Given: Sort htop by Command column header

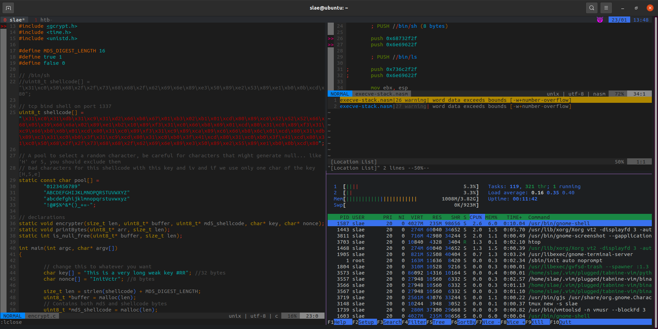Looking at the screenshot, I should pos(539,217).
